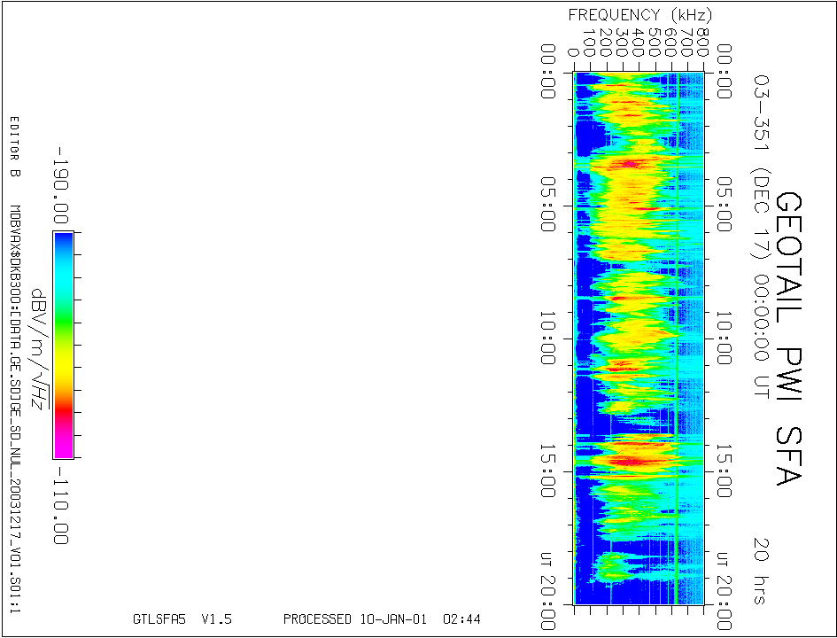Screen dimensions: 837x638
Task: Click the GEOTAIL PWI SFA plot title
Action: click(x=788, y=338)
